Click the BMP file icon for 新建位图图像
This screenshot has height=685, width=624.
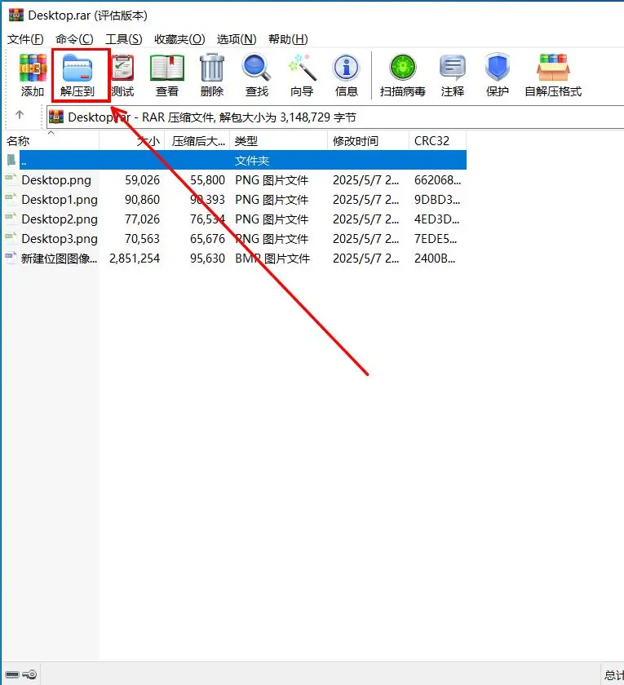click(11, 259)
